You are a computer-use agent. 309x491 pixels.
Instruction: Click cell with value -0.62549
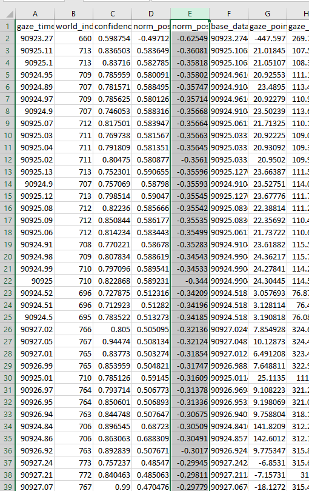(x=190, y=39)
